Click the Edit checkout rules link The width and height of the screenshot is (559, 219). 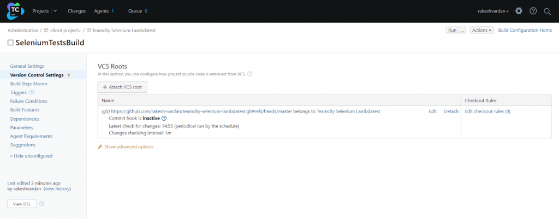pos(487,111)
